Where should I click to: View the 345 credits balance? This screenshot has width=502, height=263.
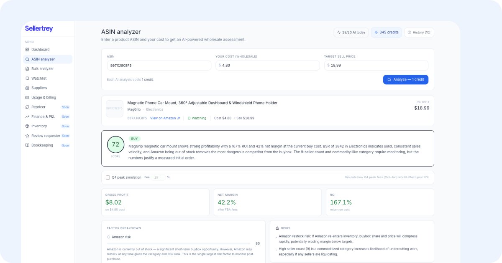point(386,33)
